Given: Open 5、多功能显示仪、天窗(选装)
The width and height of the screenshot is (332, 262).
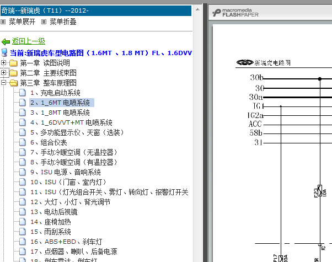Looking at the screenshot, I should 77,132.
